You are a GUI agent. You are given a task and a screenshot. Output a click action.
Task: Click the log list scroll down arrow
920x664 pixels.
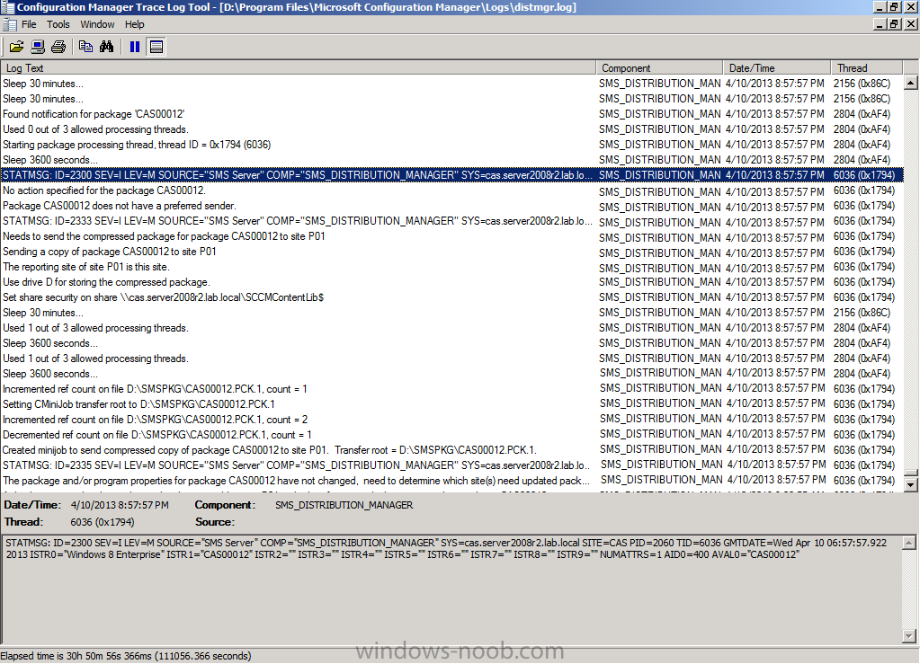(x=910, y=484)
